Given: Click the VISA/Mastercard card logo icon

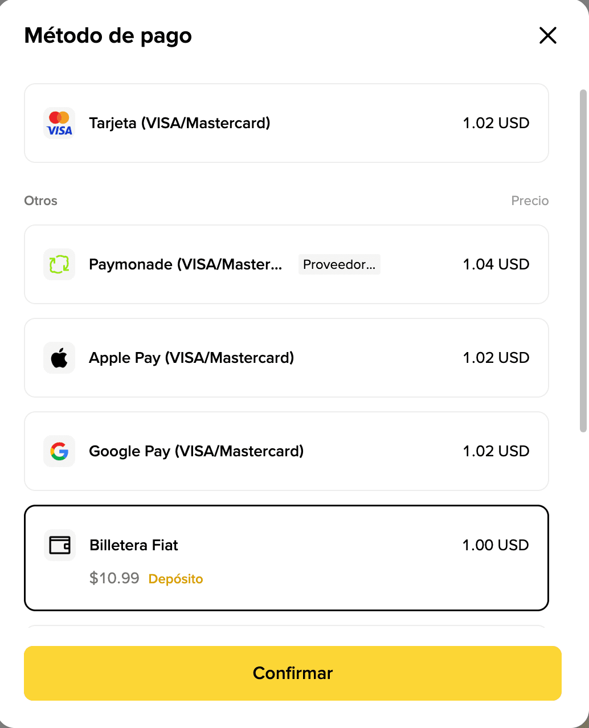Looking at the screenshot, I should [x=59, y=123].
